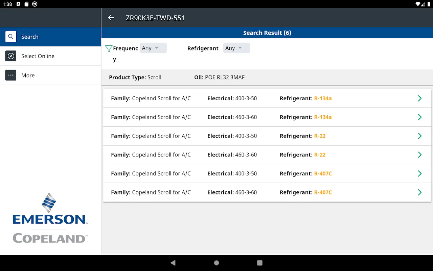Click the magnifier Search icon in sidebar
The height and width of the screenshot is (271, 433).
(x=11, y=37)
